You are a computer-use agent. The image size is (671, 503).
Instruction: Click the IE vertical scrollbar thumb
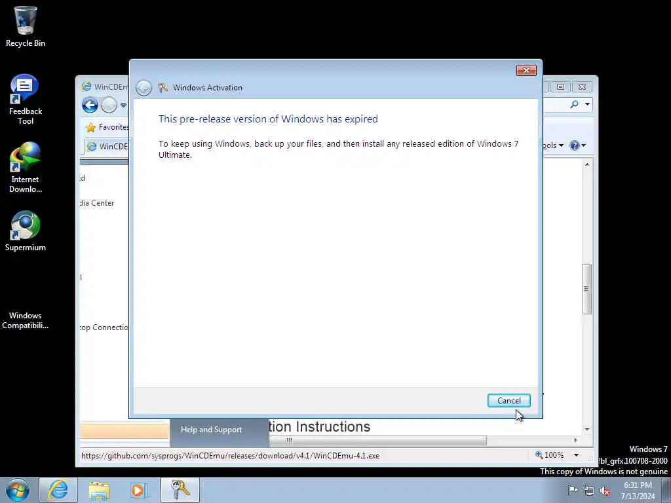[586, 289]
